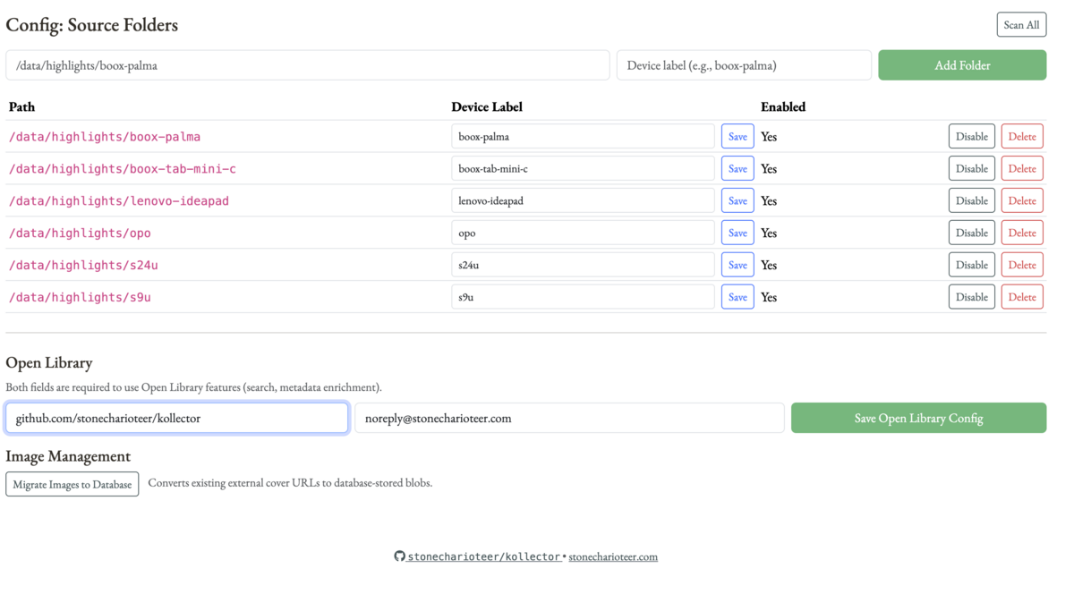This screenshot has width=1074, height=594.
Task: Open the /data/highlights/boox-tab-mini-c path link
Action: point(121,168)
